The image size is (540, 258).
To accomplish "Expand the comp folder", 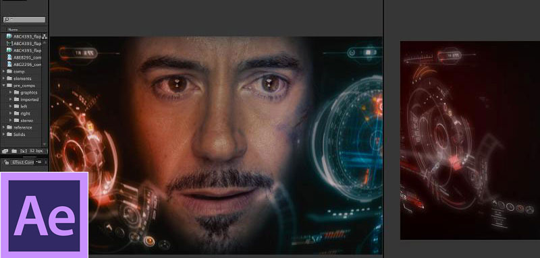I will tap(4, 71).
